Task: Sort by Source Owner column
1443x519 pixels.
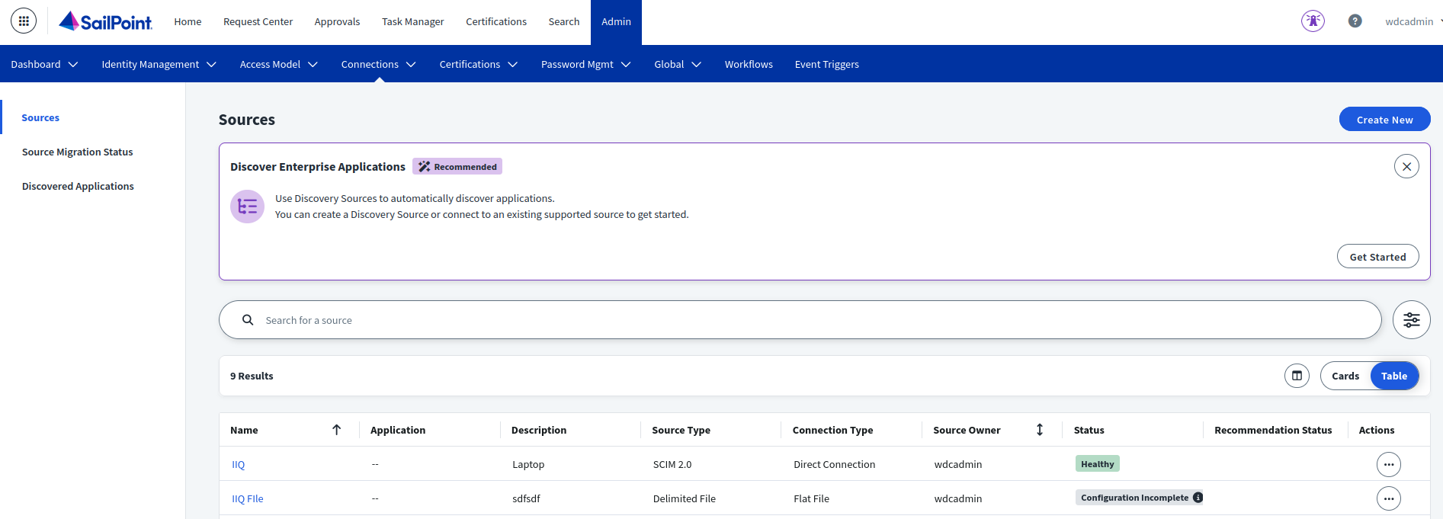Action: point(1039,430)
